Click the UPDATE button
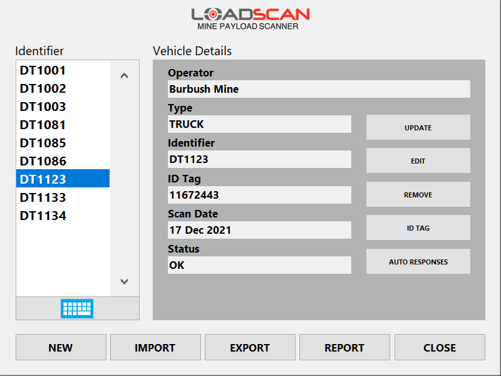 418,127
